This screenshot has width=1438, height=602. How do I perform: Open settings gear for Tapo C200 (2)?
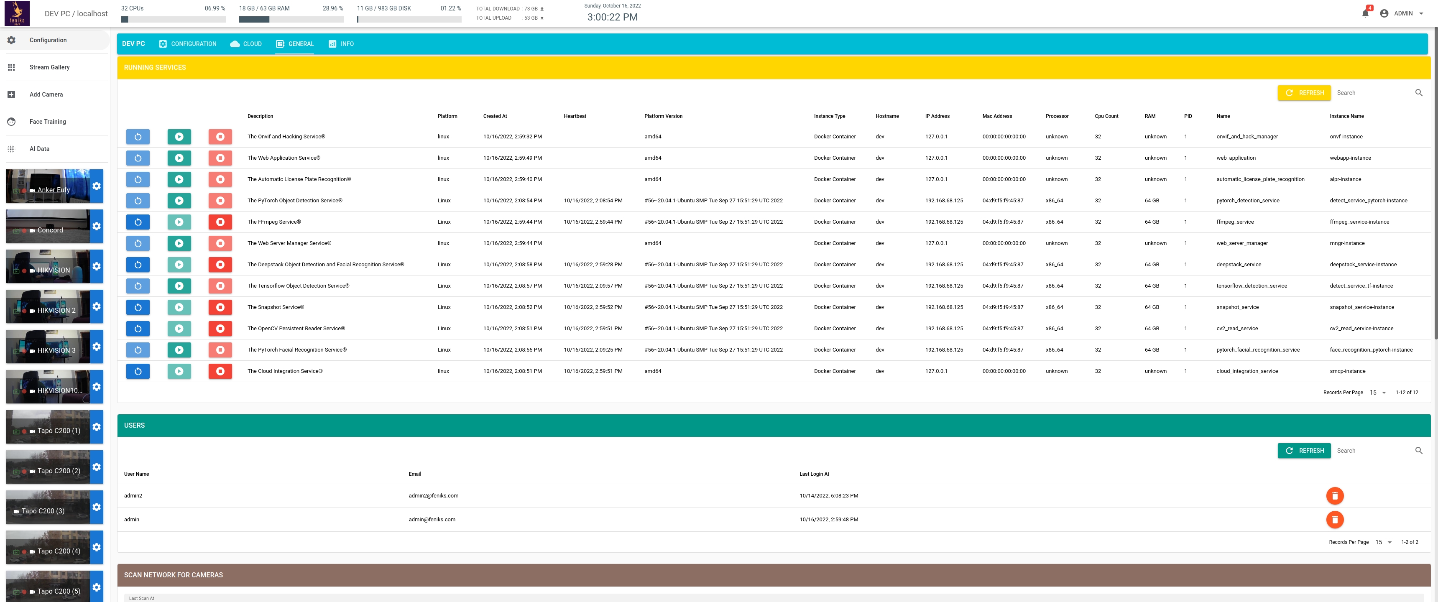point(97,467)
